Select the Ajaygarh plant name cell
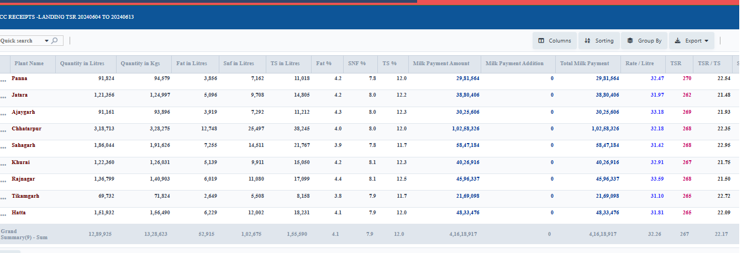Viewport: 742px width, 253px height. pos(23,112)
